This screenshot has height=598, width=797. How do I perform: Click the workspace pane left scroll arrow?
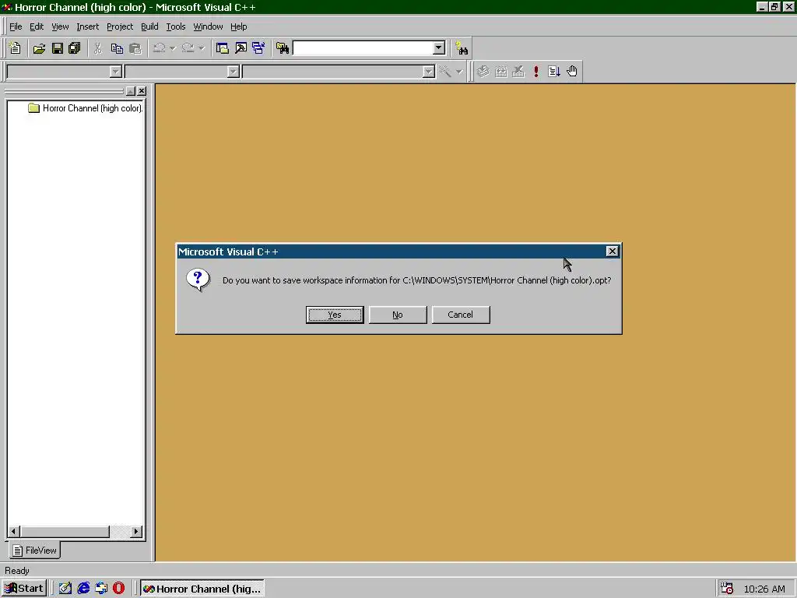[x=14, y=531]
